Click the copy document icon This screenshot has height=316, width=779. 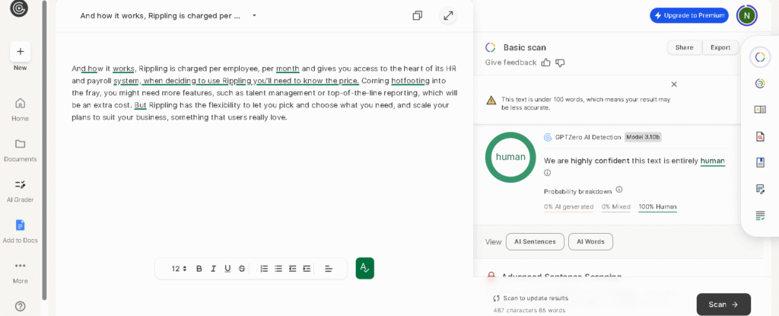pyautogui.click(x=417, y=15)
